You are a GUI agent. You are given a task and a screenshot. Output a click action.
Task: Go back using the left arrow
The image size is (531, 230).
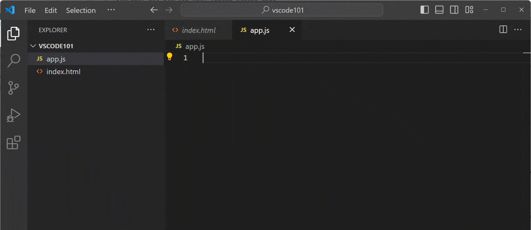coord(154,10)
